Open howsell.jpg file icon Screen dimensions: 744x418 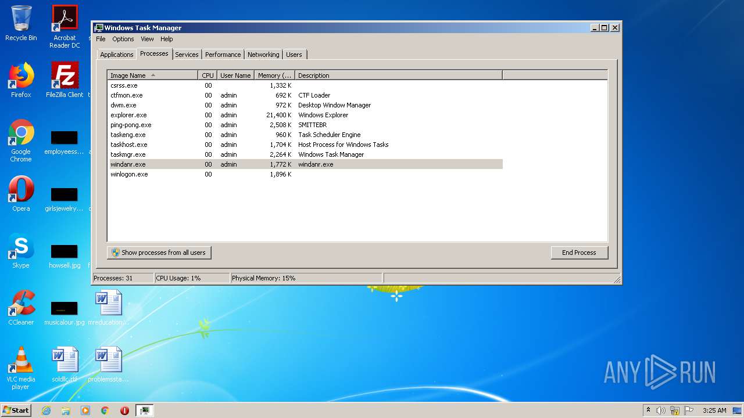point(65,255)
